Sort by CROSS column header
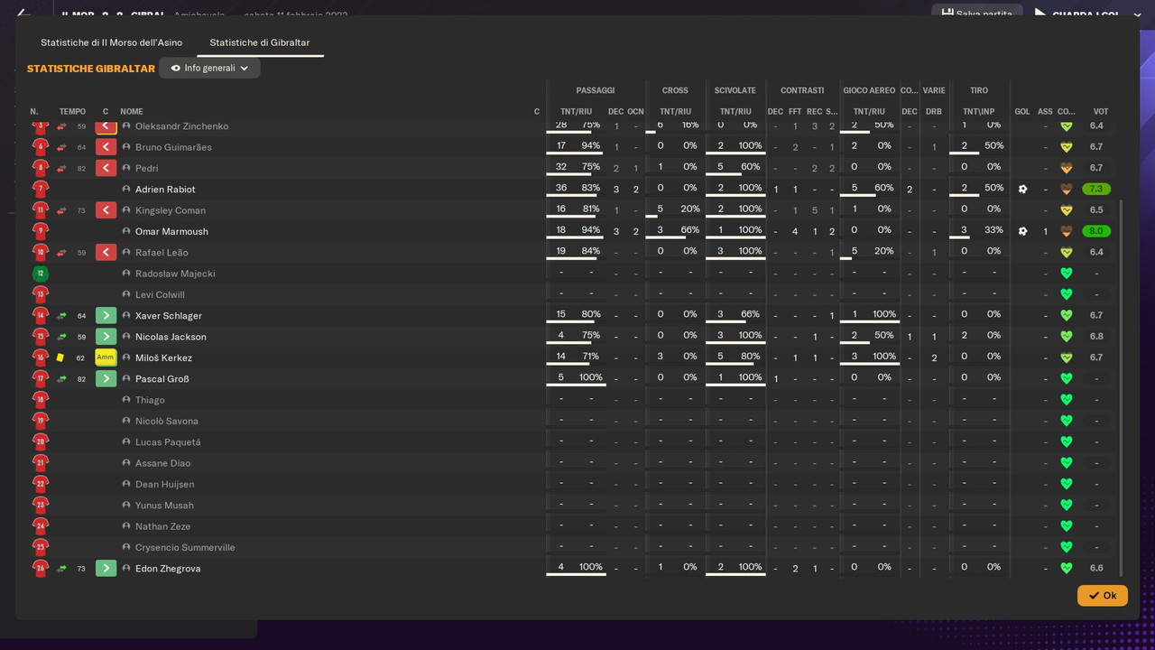Screen dimensions: 1155x650 tap(675, 90)
